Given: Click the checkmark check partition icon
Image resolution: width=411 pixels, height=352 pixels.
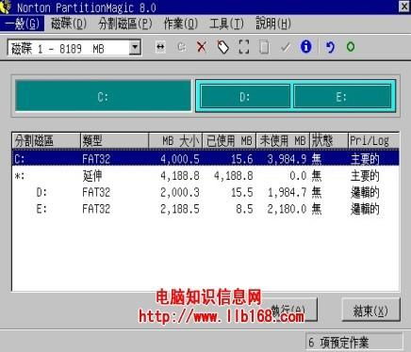Looking at the screenshot, I should (286, 47).
